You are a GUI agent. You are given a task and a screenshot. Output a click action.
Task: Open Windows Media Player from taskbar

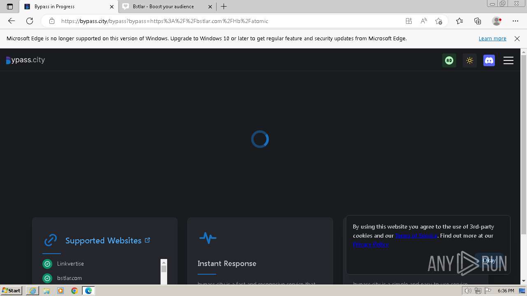click(x=61, y=291)
